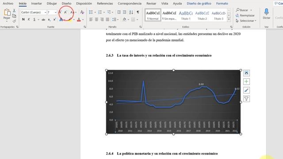Align text left
Image resolution: width=283 pixels, height=159 pixels.
click(x=91, y=19)
